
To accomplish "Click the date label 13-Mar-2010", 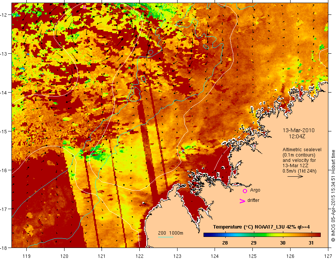I will click(x=299, y=130).
